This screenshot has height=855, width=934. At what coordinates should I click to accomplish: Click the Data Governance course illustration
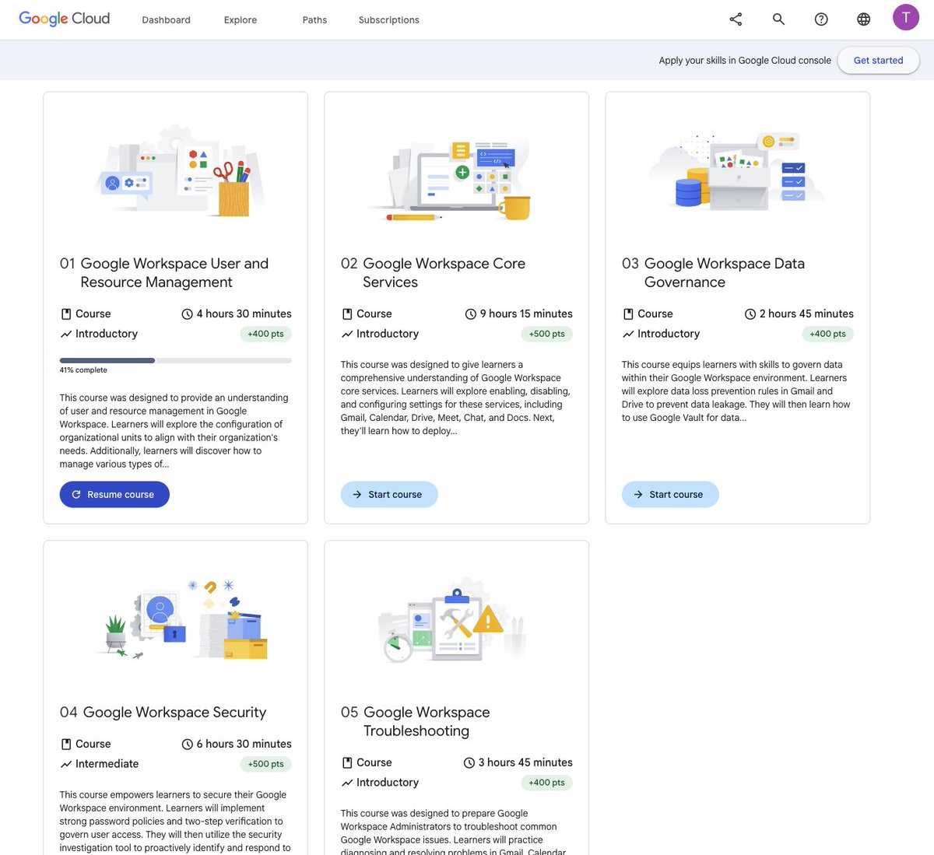738,171
